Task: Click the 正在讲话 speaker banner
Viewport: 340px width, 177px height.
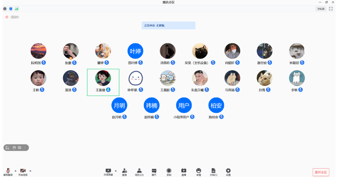Action: tap(168, 25)
